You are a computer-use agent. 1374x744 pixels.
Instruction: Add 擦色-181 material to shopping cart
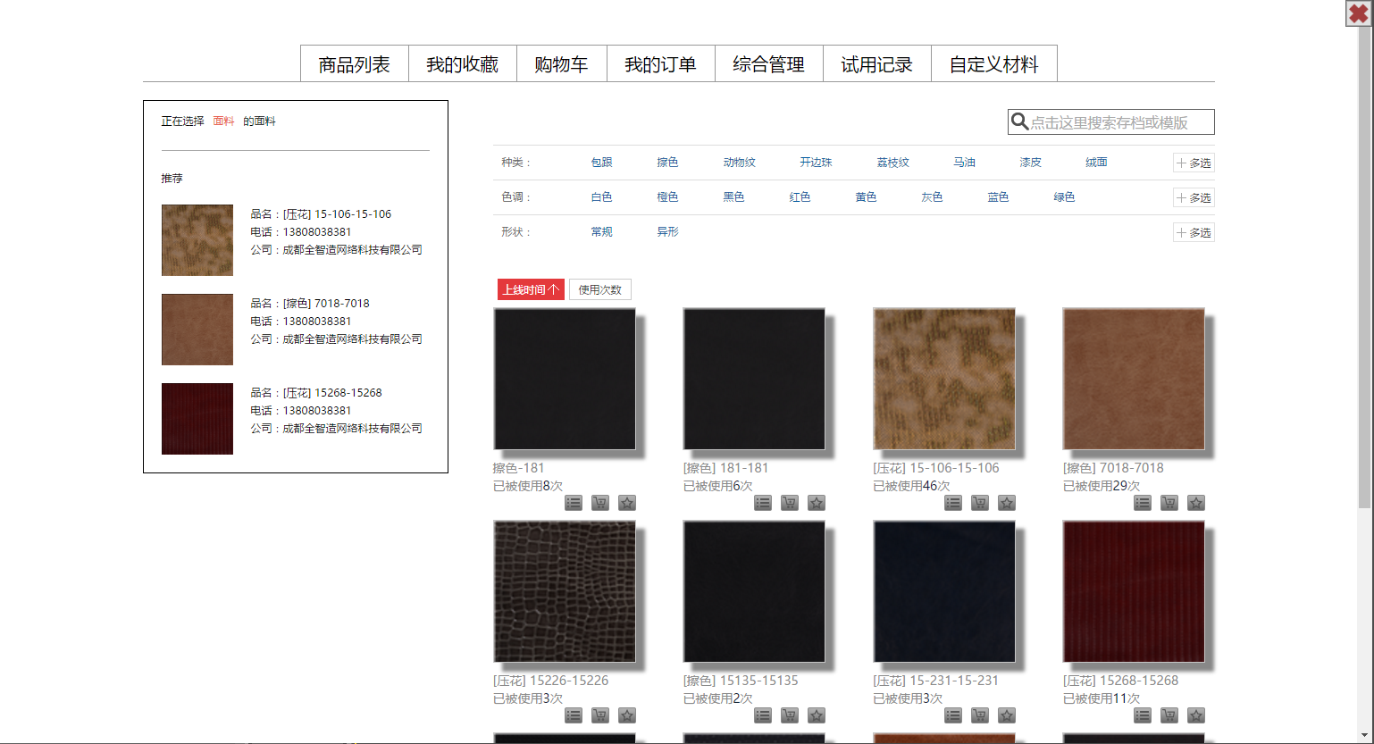tap(600, 503)
